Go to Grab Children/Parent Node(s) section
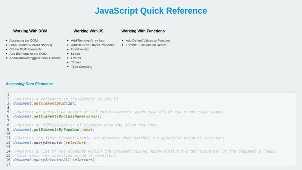Image resolution: width=302 pixels, height=170 pixels. click(x=31, y=45)
